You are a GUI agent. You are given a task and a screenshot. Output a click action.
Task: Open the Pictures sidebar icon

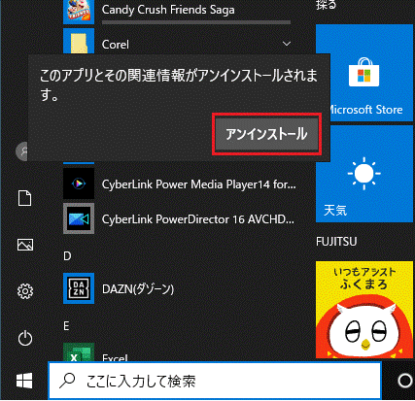(x=25, y=245)
